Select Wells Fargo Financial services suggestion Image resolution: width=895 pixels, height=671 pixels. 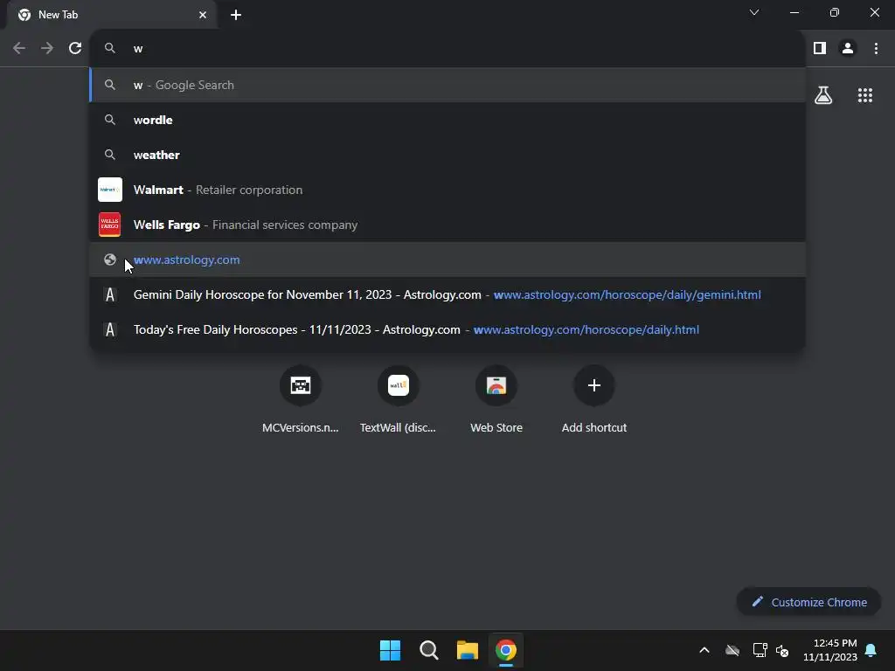coord(447,225)
